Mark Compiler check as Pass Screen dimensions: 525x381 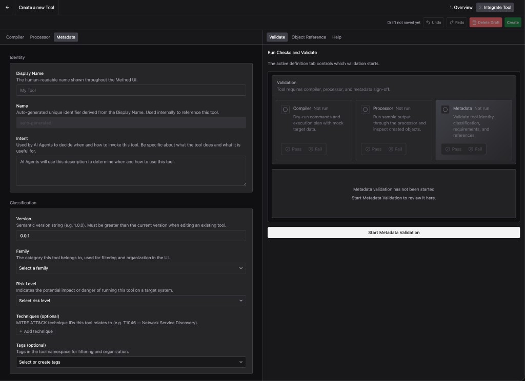(x=293, y=149)
